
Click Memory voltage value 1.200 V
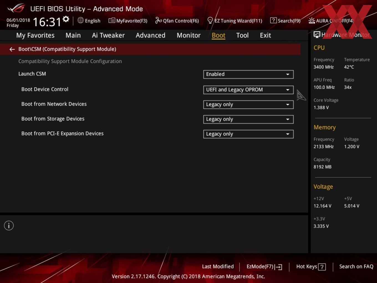[352, 147]
